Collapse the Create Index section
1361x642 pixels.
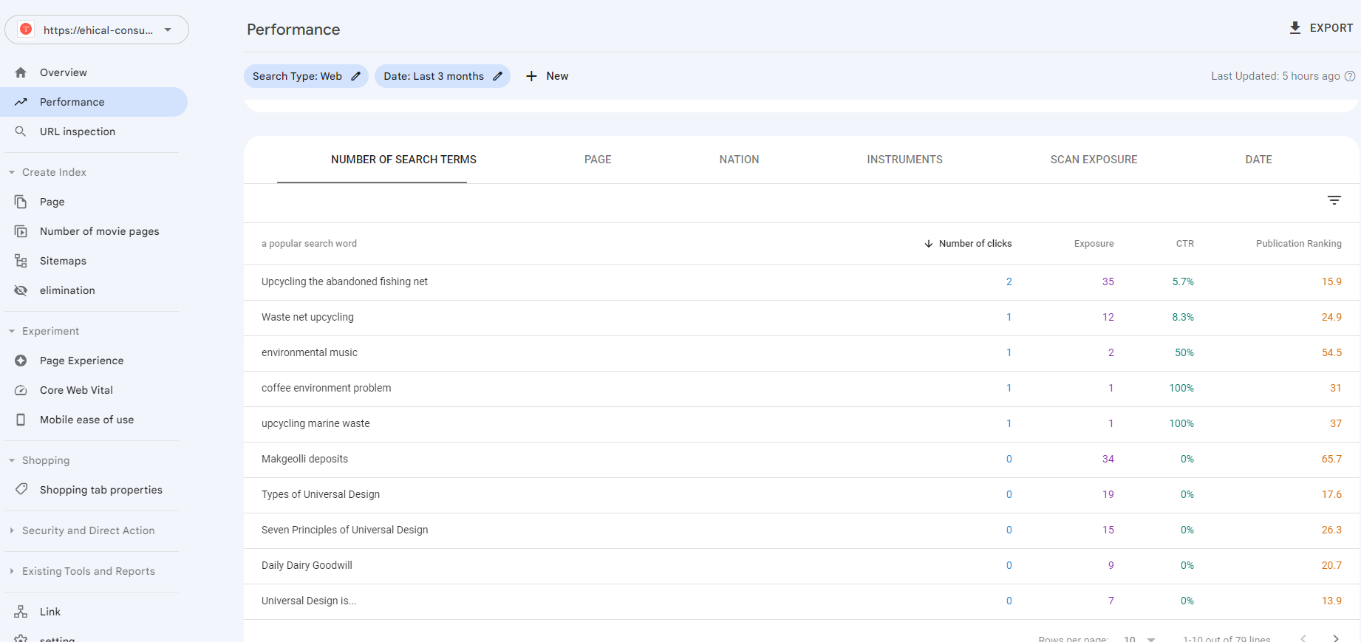[12, 172]
